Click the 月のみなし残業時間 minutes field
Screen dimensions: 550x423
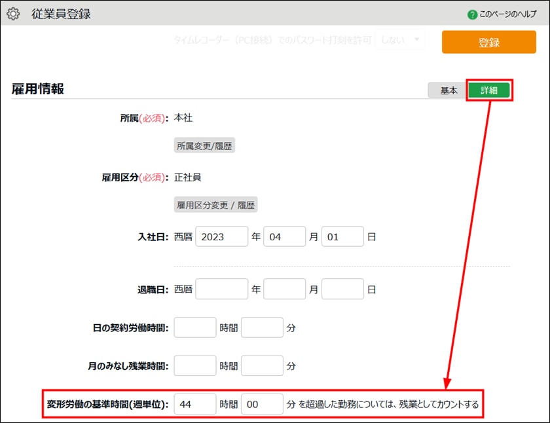coord(262,366)
